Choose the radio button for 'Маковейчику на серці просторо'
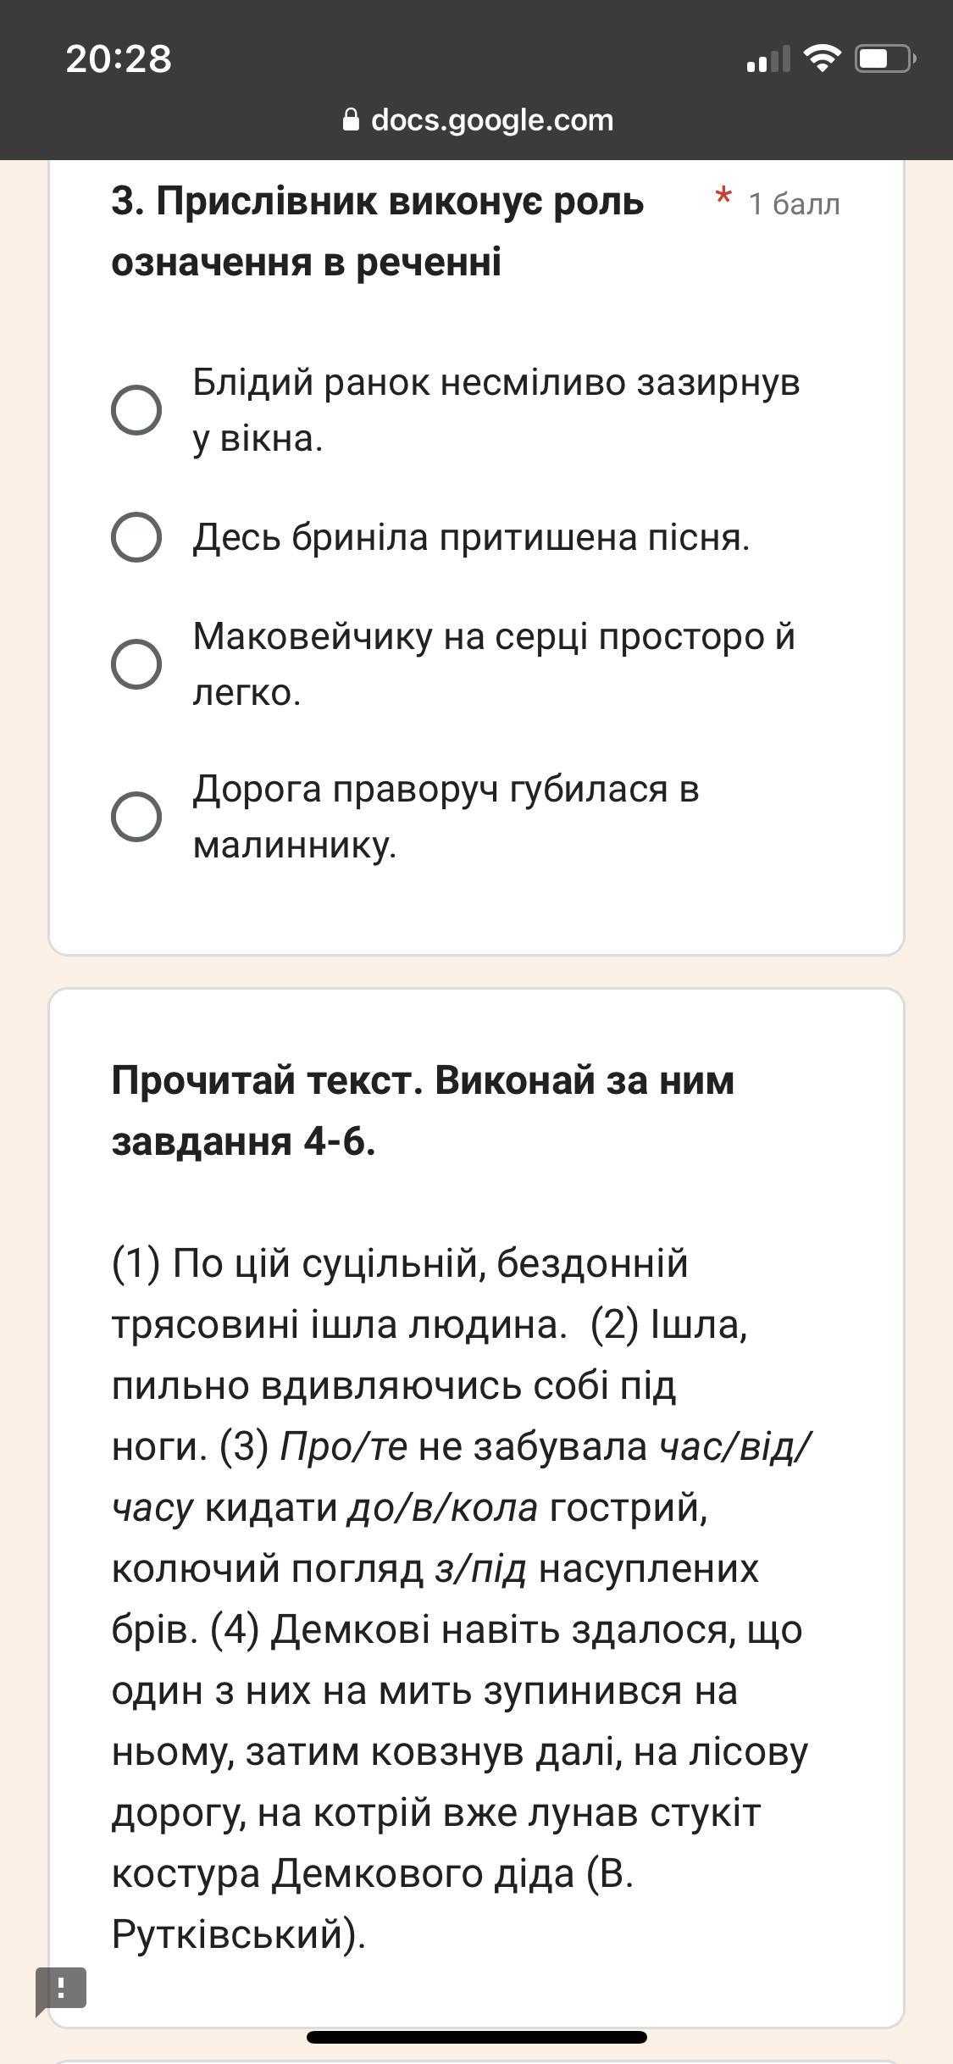The width and height of the screenshot is (953, 2064). [x=136, y=663]
